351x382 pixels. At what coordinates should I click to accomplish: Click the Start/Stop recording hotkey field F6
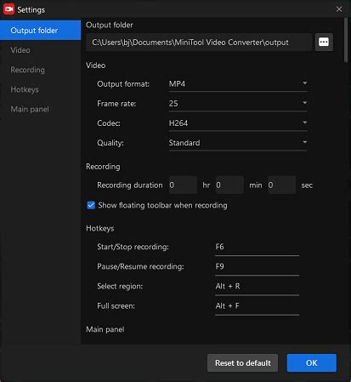[257, 247]
